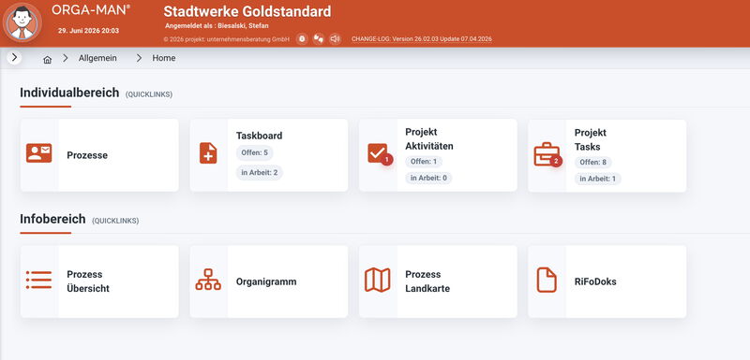Click the Prozess Übersicht list icon

click(x=38, y=280)
